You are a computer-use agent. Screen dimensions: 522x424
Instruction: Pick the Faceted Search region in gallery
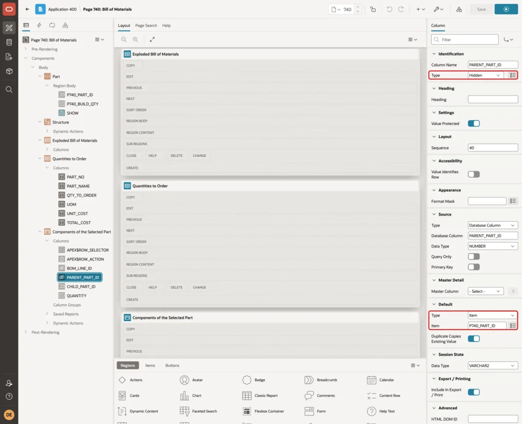click(198, 411)
